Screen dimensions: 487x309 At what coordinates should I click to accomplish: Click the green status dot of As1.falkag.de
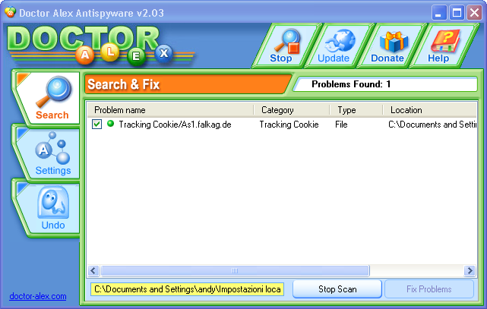tap(110, 124)
